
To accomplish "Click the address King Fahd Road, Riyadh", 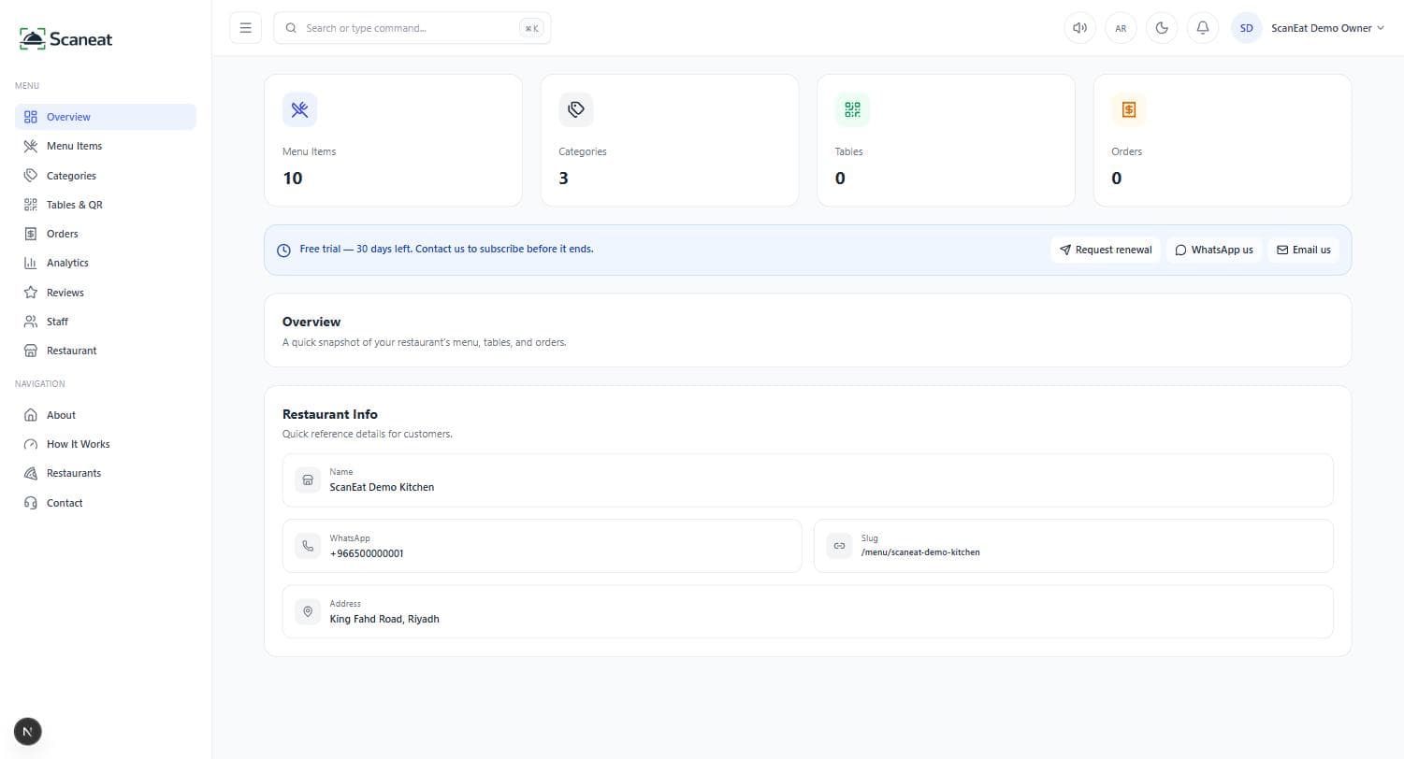I will point(384,619).
